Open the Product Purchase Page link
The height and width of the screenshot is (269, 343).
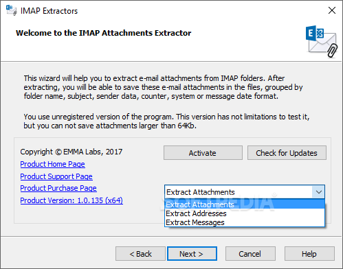58,188
